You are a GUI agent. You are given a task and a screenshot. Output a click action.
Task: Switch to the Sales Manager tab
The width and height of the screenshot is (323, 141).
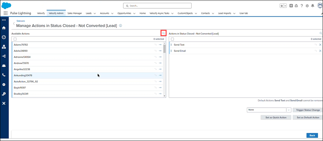75,13
